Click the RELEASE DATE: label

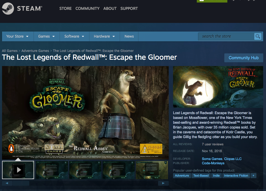click(184, 151)
